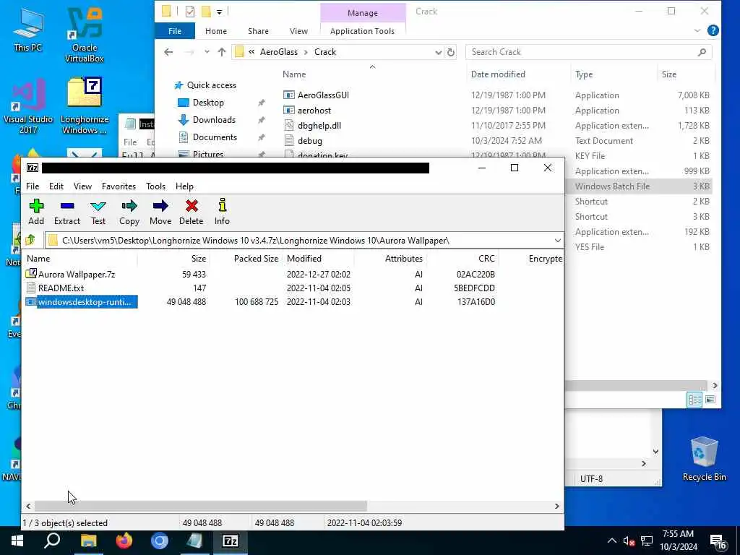This screenshot has height=555, width=740.
Task: Open the File Explorer taskbar icon
Action: tap(88, 541)
